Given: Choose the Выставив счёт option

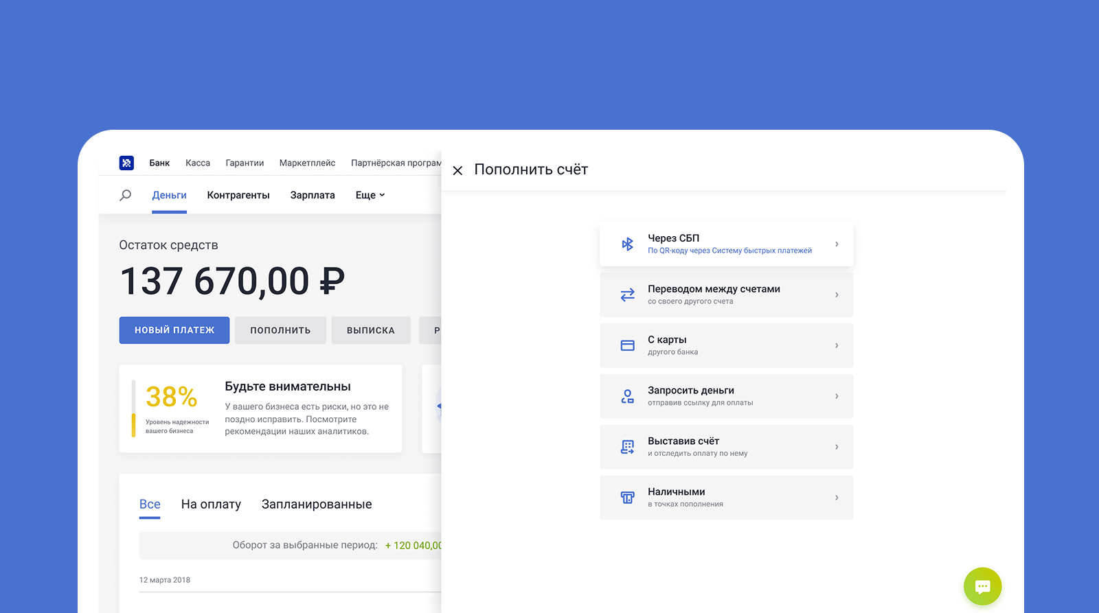Looking at the screenshot, I should tap(727, 448).
